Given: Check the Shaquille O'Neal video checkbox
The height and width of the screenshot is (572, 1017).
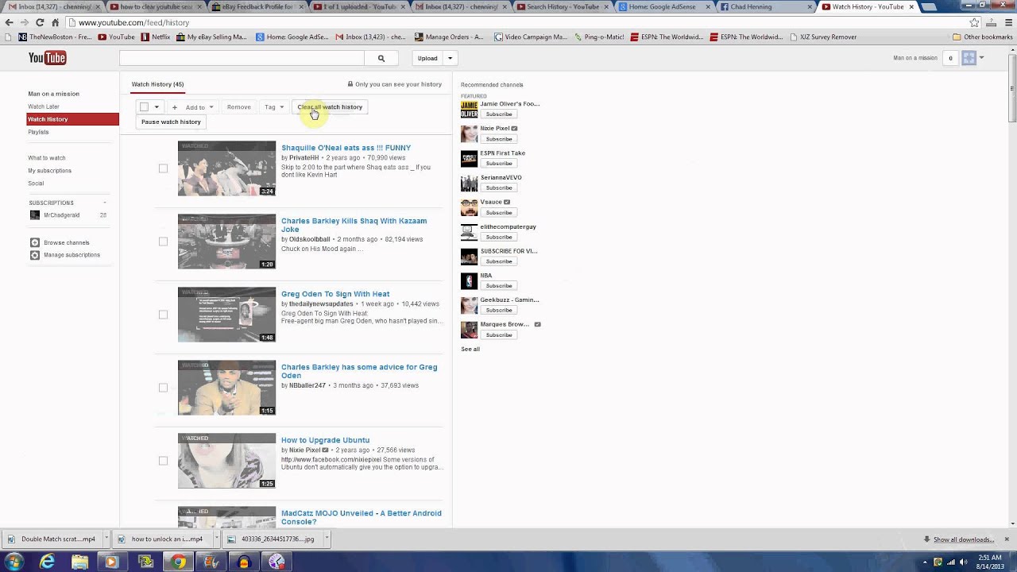Looking at the screenshot, I should [163, 168].
